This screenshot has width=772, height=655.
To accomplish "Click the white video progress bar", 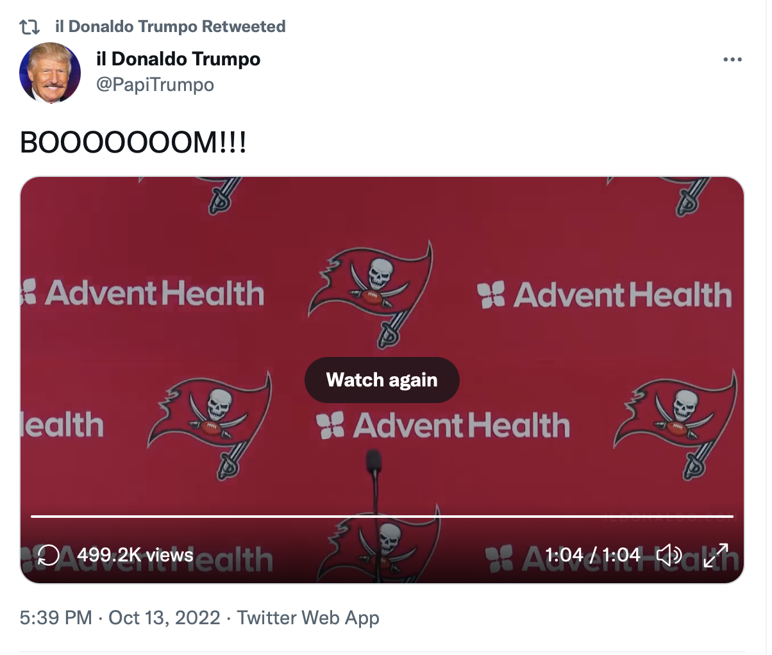I will (382, 516).
